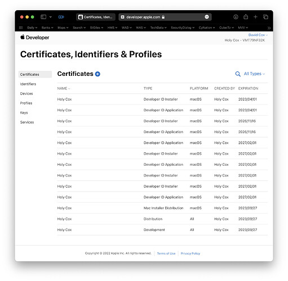Add a new certificate with plus icon
This screenshot has width=288, height=281.
point(98,74)
